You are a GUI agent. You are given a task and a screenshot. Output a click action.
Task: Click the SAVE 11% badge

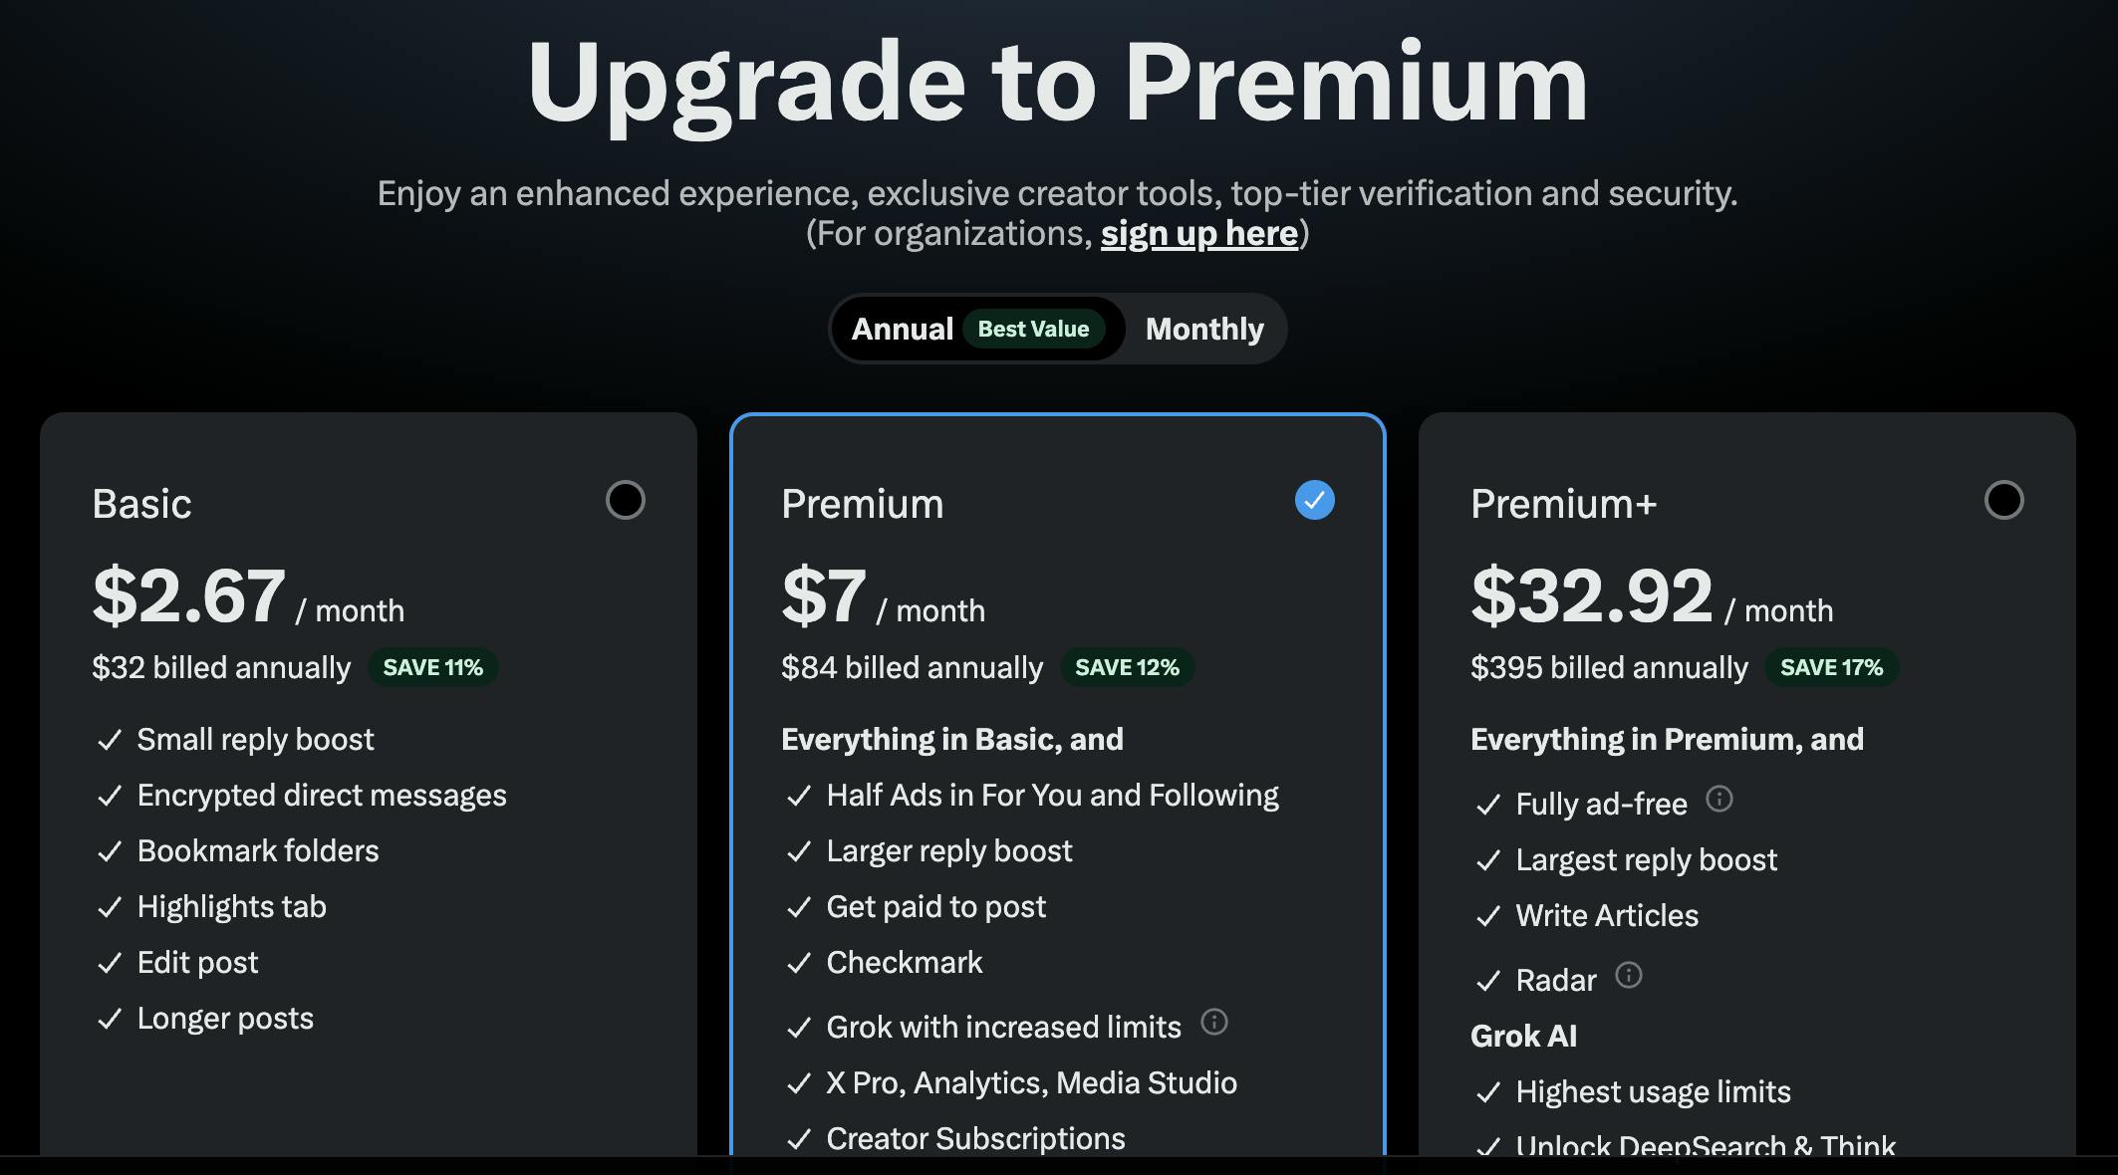point(432,667)
